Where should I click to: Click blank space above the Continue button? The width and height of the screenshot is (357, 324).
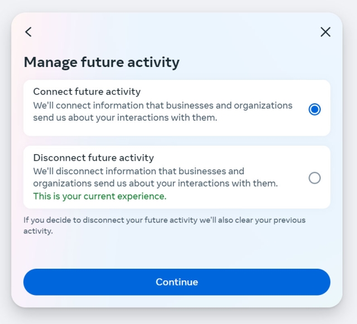176,251
